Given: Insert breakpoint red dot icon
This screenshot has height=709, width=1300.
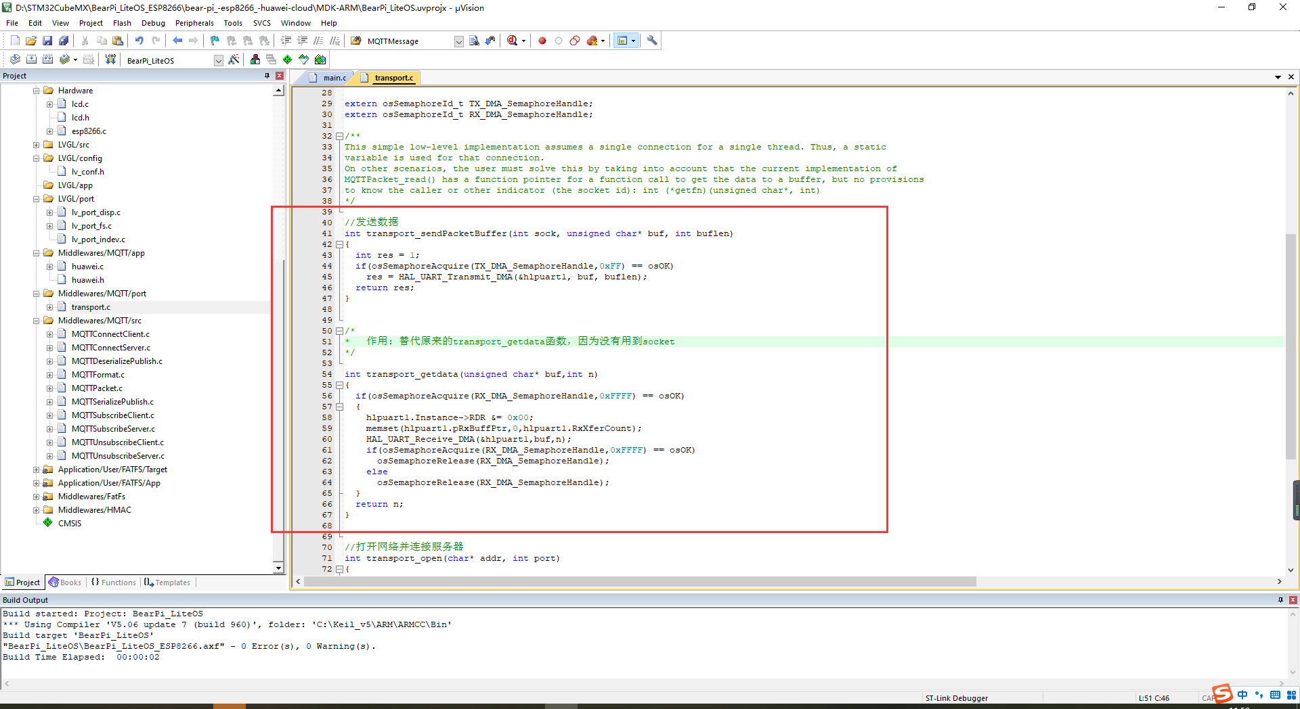Looking at the screenshot, I should (542, 41).
